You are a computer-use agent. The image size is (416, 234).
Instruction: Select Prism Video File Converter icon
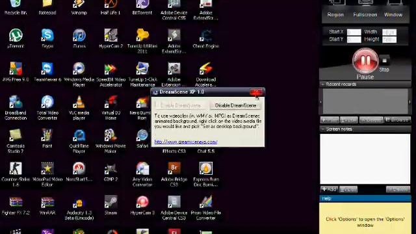point(206,208)
